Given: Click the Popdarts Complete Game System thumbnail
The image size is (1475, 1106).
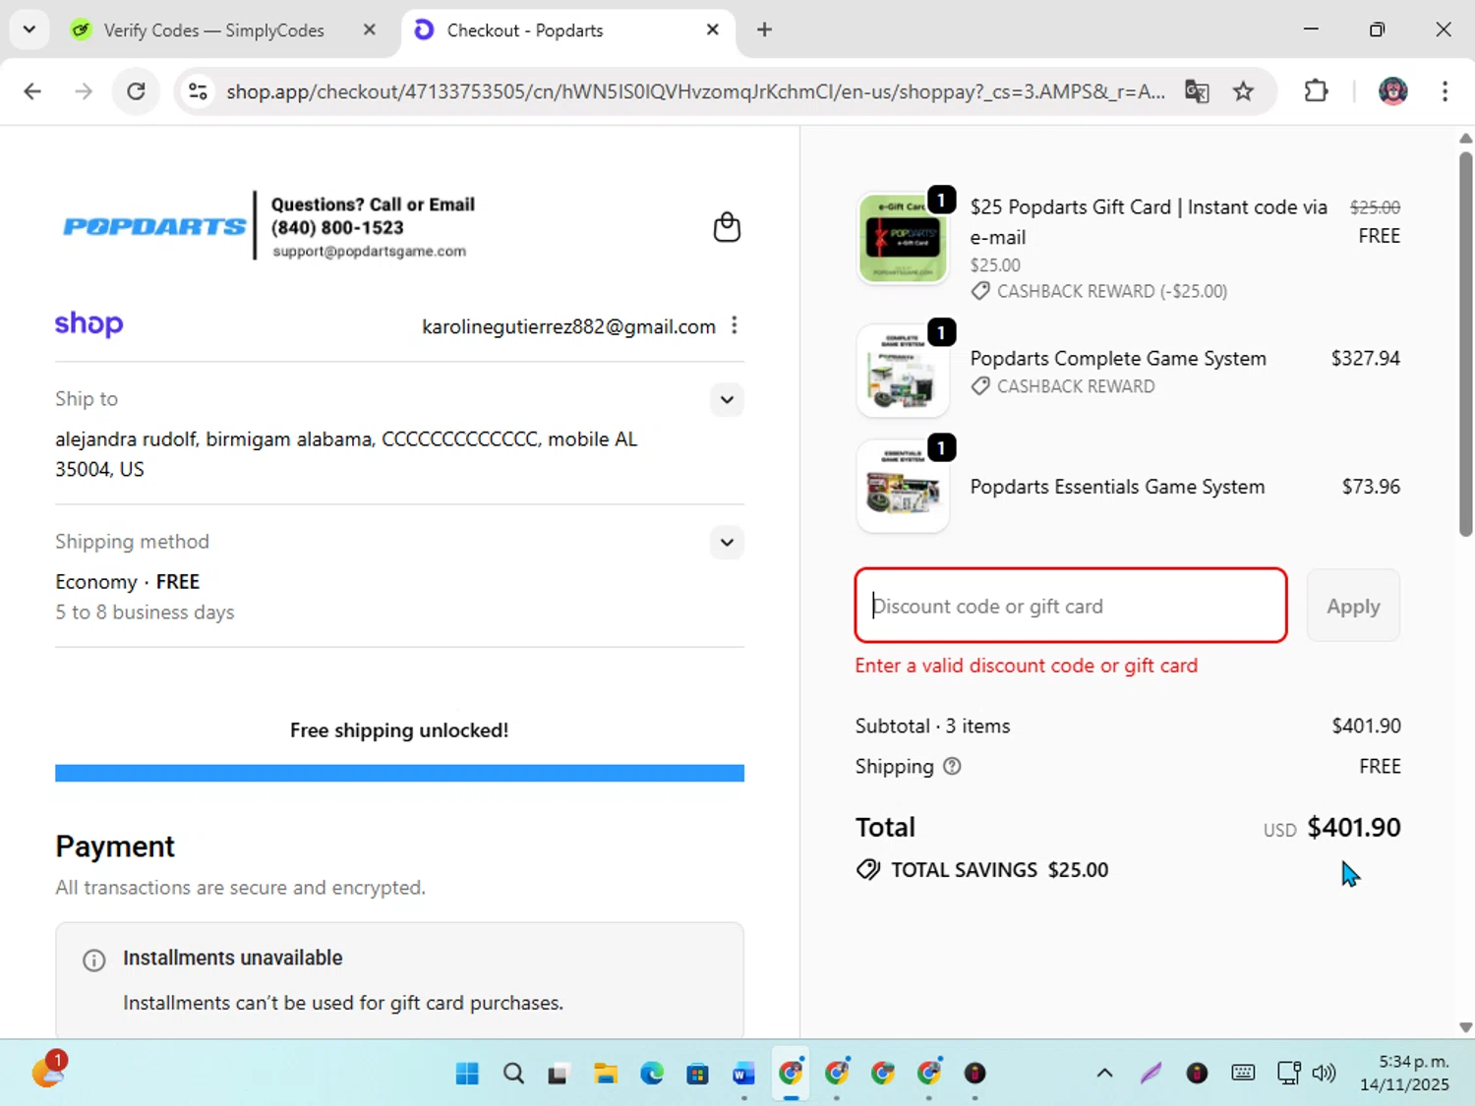Looking at the screenshot, I should click(x=903, y=372).
